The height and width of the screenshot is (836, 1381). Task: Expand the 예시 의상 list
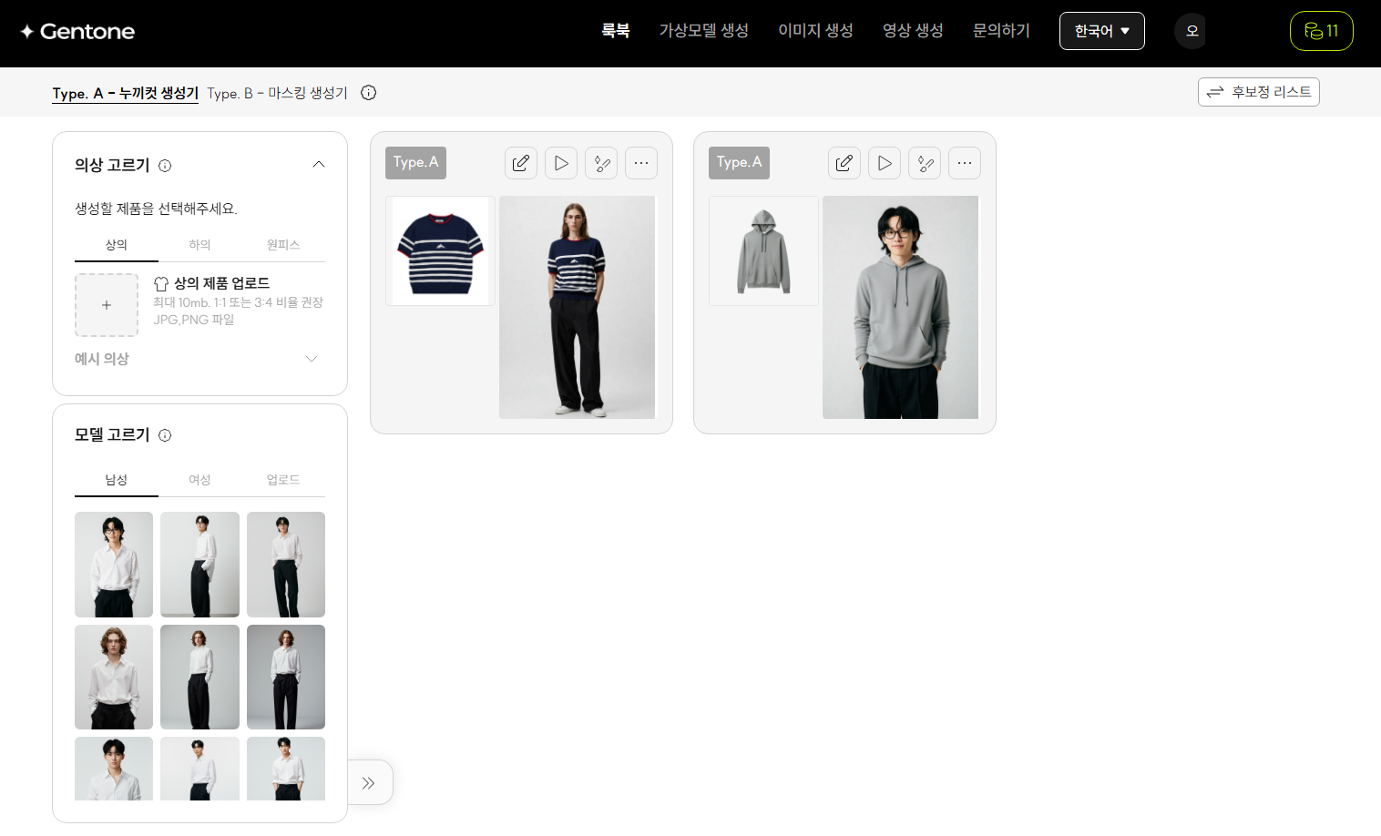312,359
